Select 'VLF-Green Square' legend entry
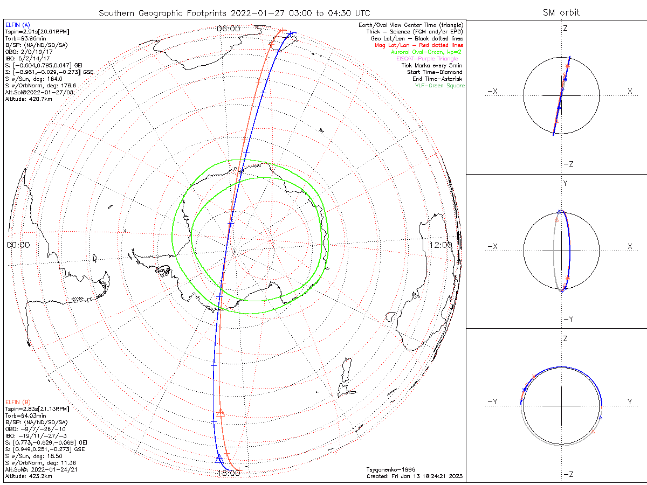 click(439, 85)
